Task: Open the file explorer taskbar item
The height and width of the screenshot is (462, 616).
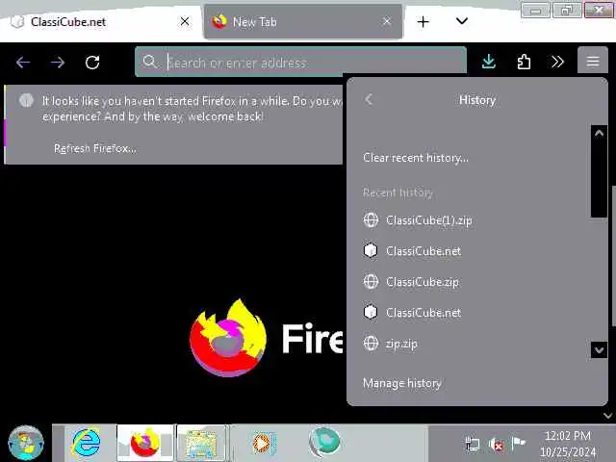Action: 201,443
